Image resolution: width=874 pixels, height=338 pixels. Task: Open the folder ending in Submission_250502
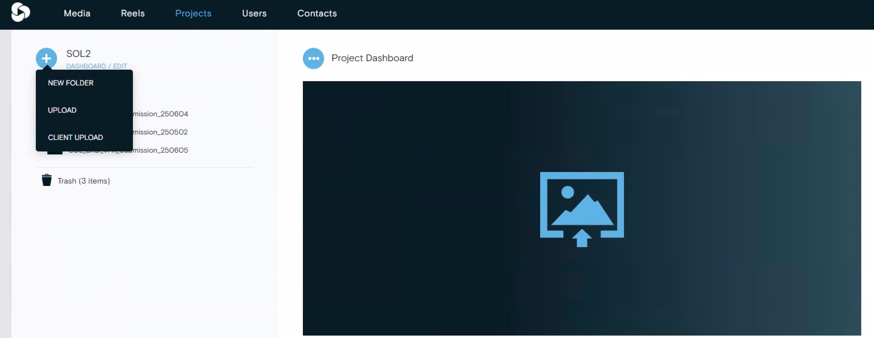pos(160,132)
